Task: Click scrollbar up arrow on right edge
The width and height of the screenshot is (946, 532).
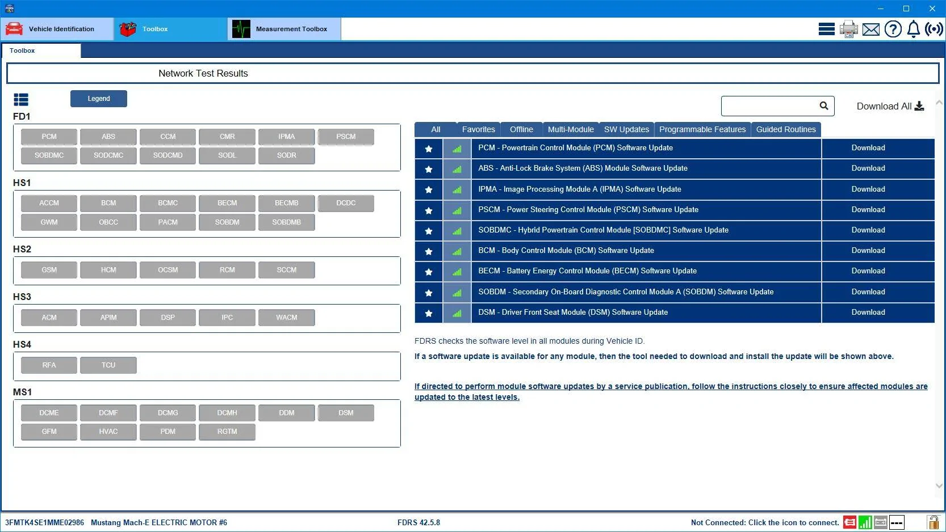Action: [x=939, y=103]
